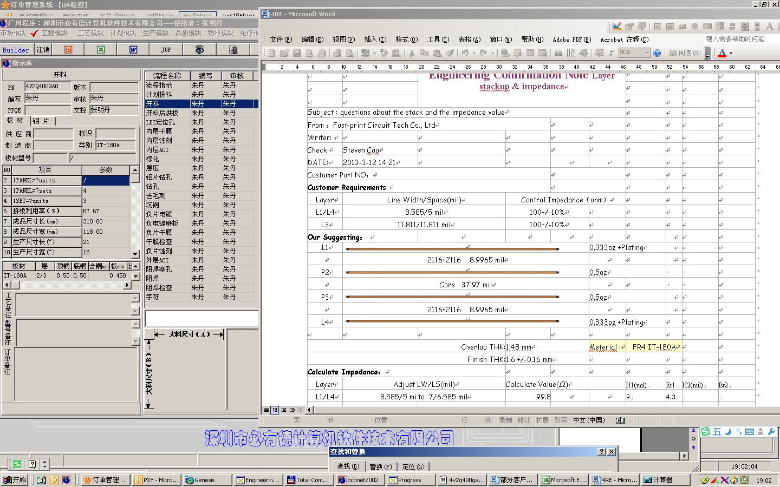Click the Word Print Layout view button

point(283,410)
